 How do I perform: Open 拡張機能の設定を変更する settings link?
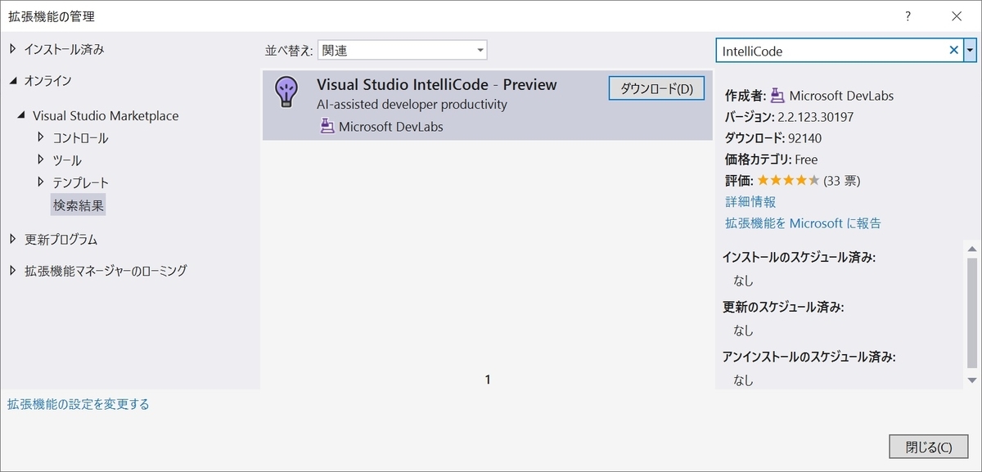coord(76,403)
